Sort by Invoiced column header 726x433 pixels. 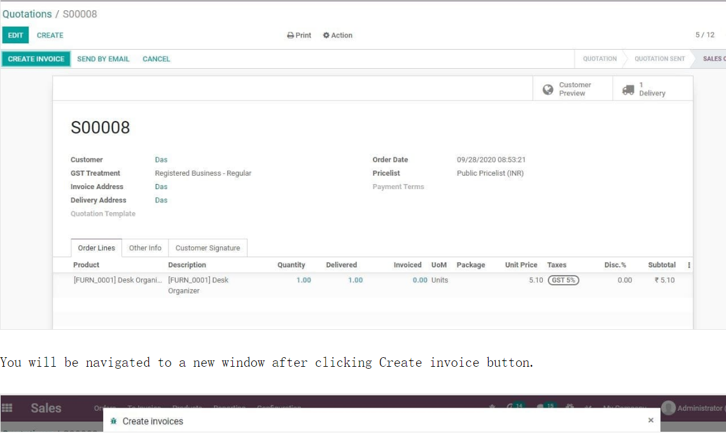pyautogui.click(x=407, y=265)
